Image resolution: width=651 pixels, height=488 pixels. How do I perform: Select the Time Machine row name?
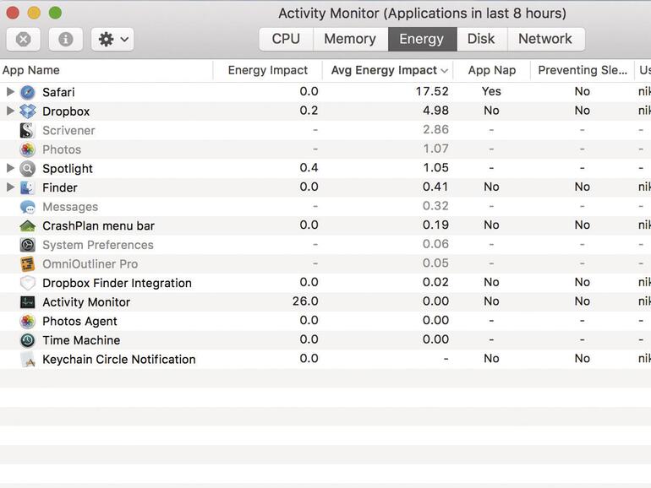(x=81, y=340)
